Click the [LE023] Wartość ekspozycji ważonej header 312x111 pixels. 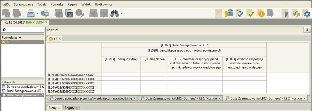(245, 64)
